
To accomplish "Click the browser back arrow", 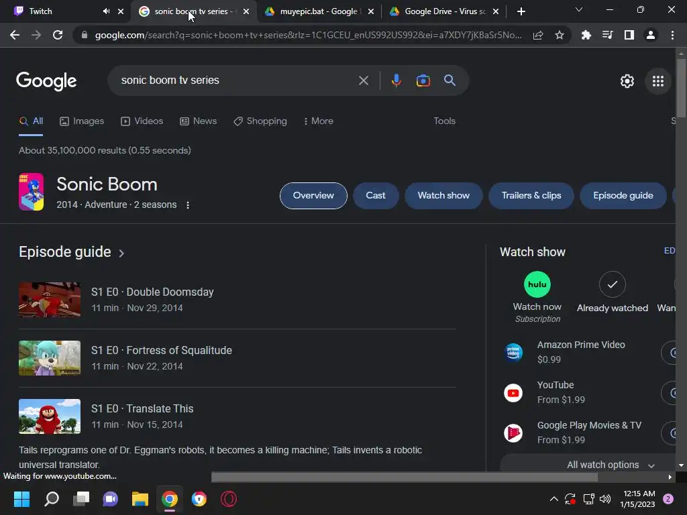I will (15, 35).
